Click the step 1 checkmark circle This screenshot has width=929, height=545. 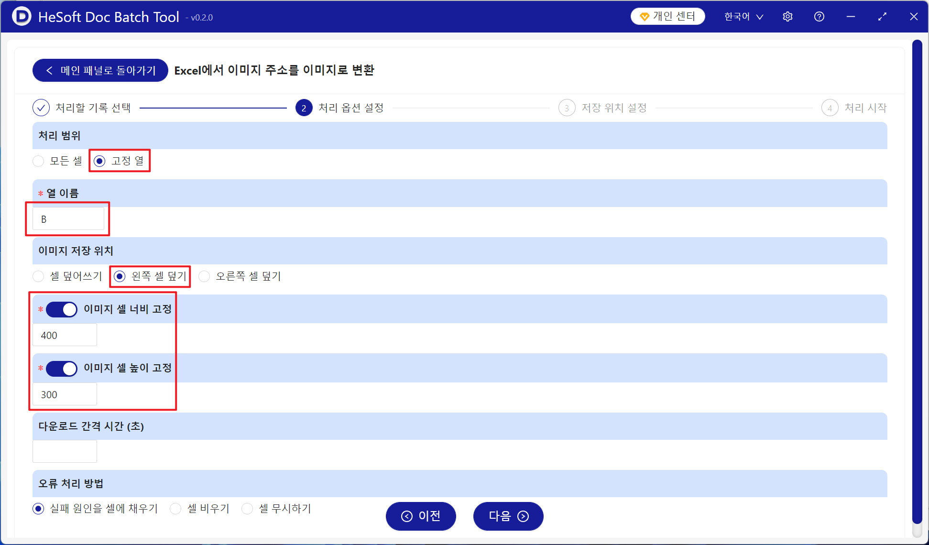(x=41, y=108)
